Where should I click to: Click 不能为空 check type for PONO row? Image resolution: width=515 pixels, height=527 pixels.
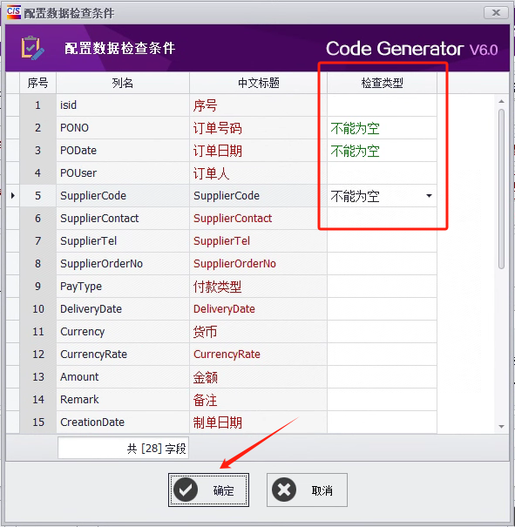coord(382,128)
